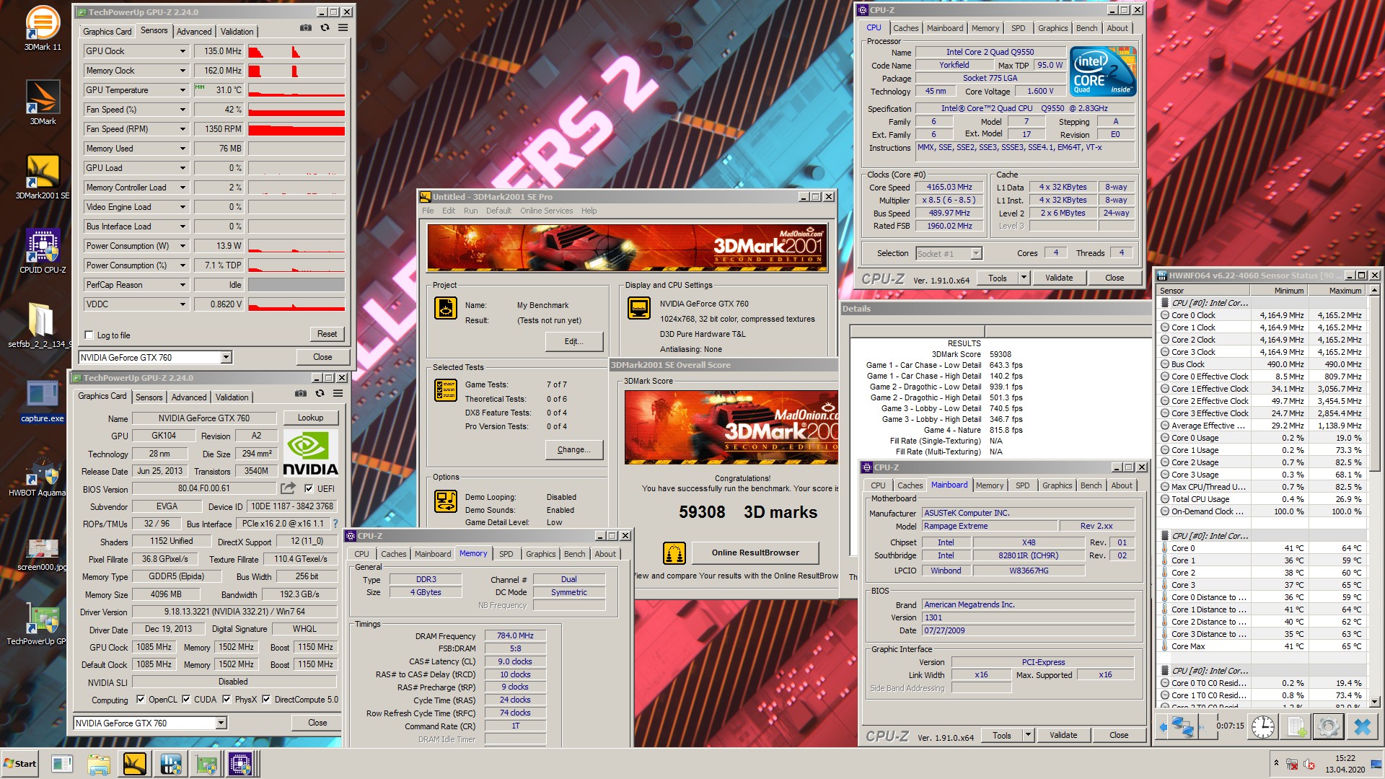Screen dimensions: 1385x779
Task: Switch to Advanced tab in GPU-Z Sensors window
Action: pos(194,32)
